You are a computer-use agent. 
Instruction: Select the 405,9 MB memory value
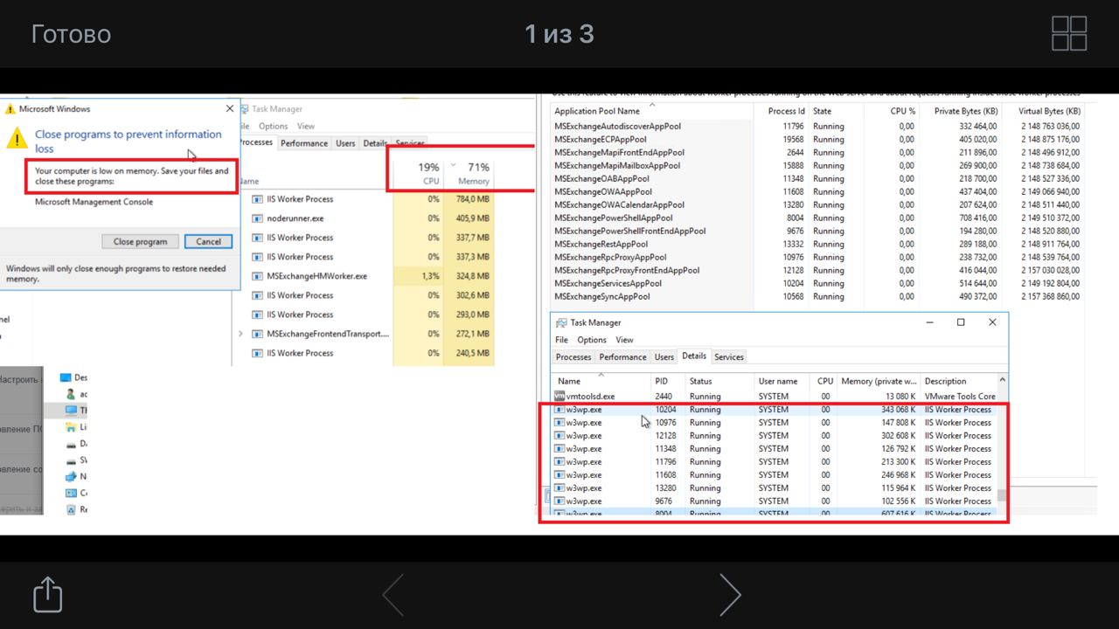(472, 218)
